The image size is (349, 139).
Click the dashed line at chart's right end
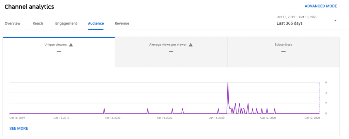click(x=319, y=98)
